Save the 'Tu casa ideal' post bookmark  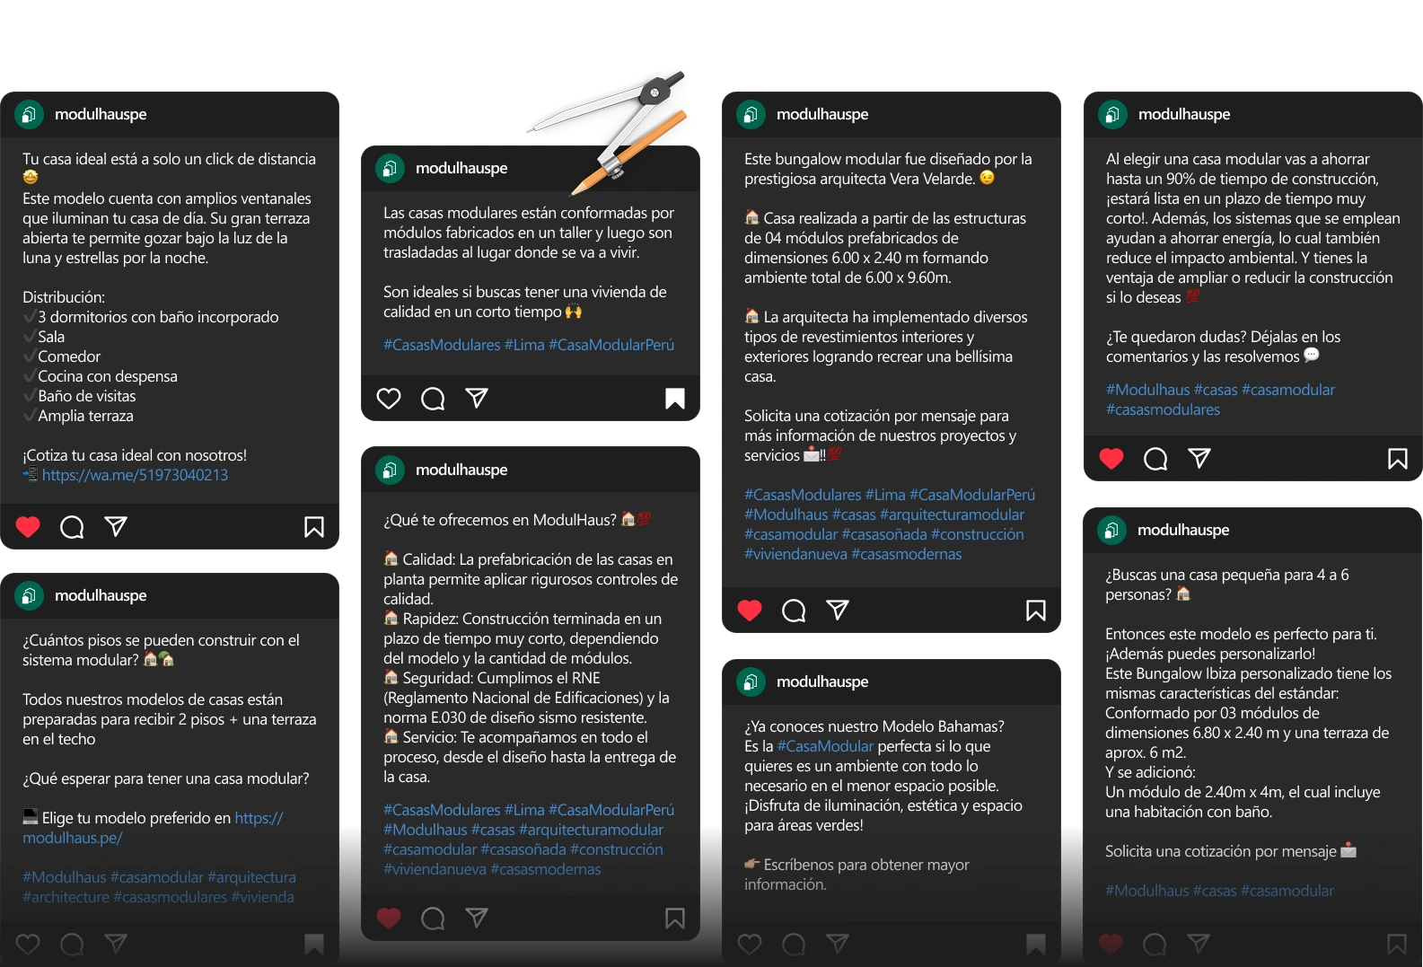pos(314,527)
